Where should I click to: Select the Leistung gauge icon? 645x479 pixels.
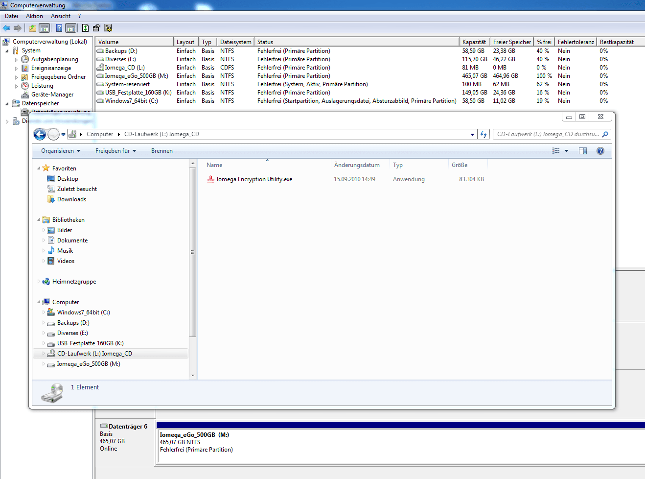25,86
